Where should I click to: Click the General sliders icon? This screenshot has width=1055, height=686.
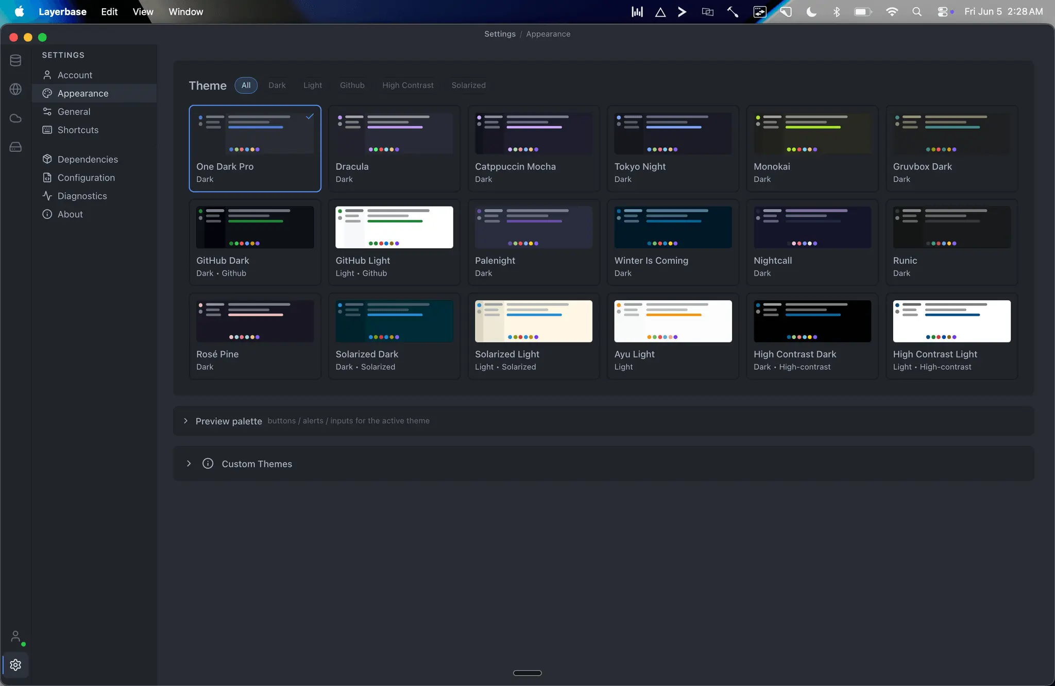[47, 112]
